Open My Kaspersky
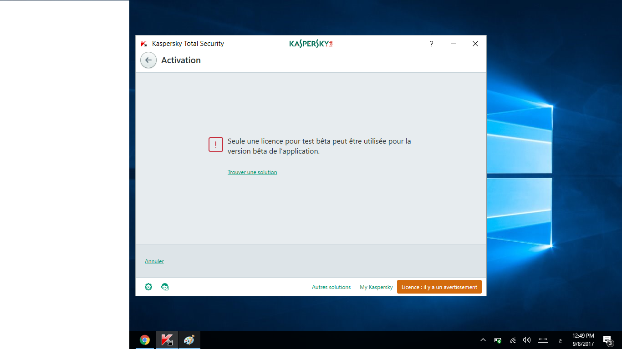Viewport: 622px width, 349px height. tap(376, 287)
